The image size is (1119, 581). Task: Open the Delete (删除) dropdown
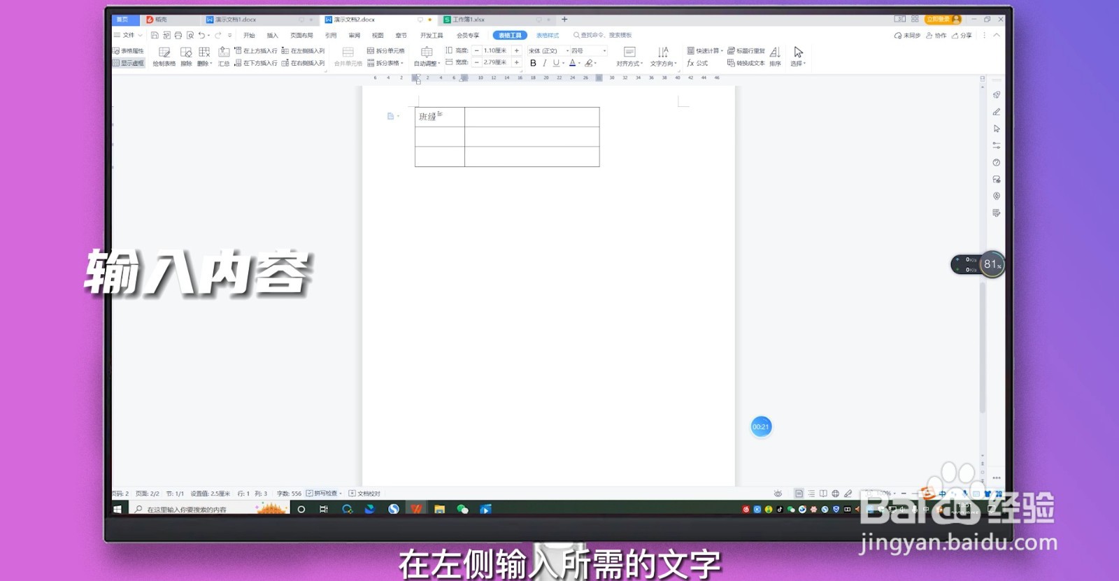[x=204, y=57]
